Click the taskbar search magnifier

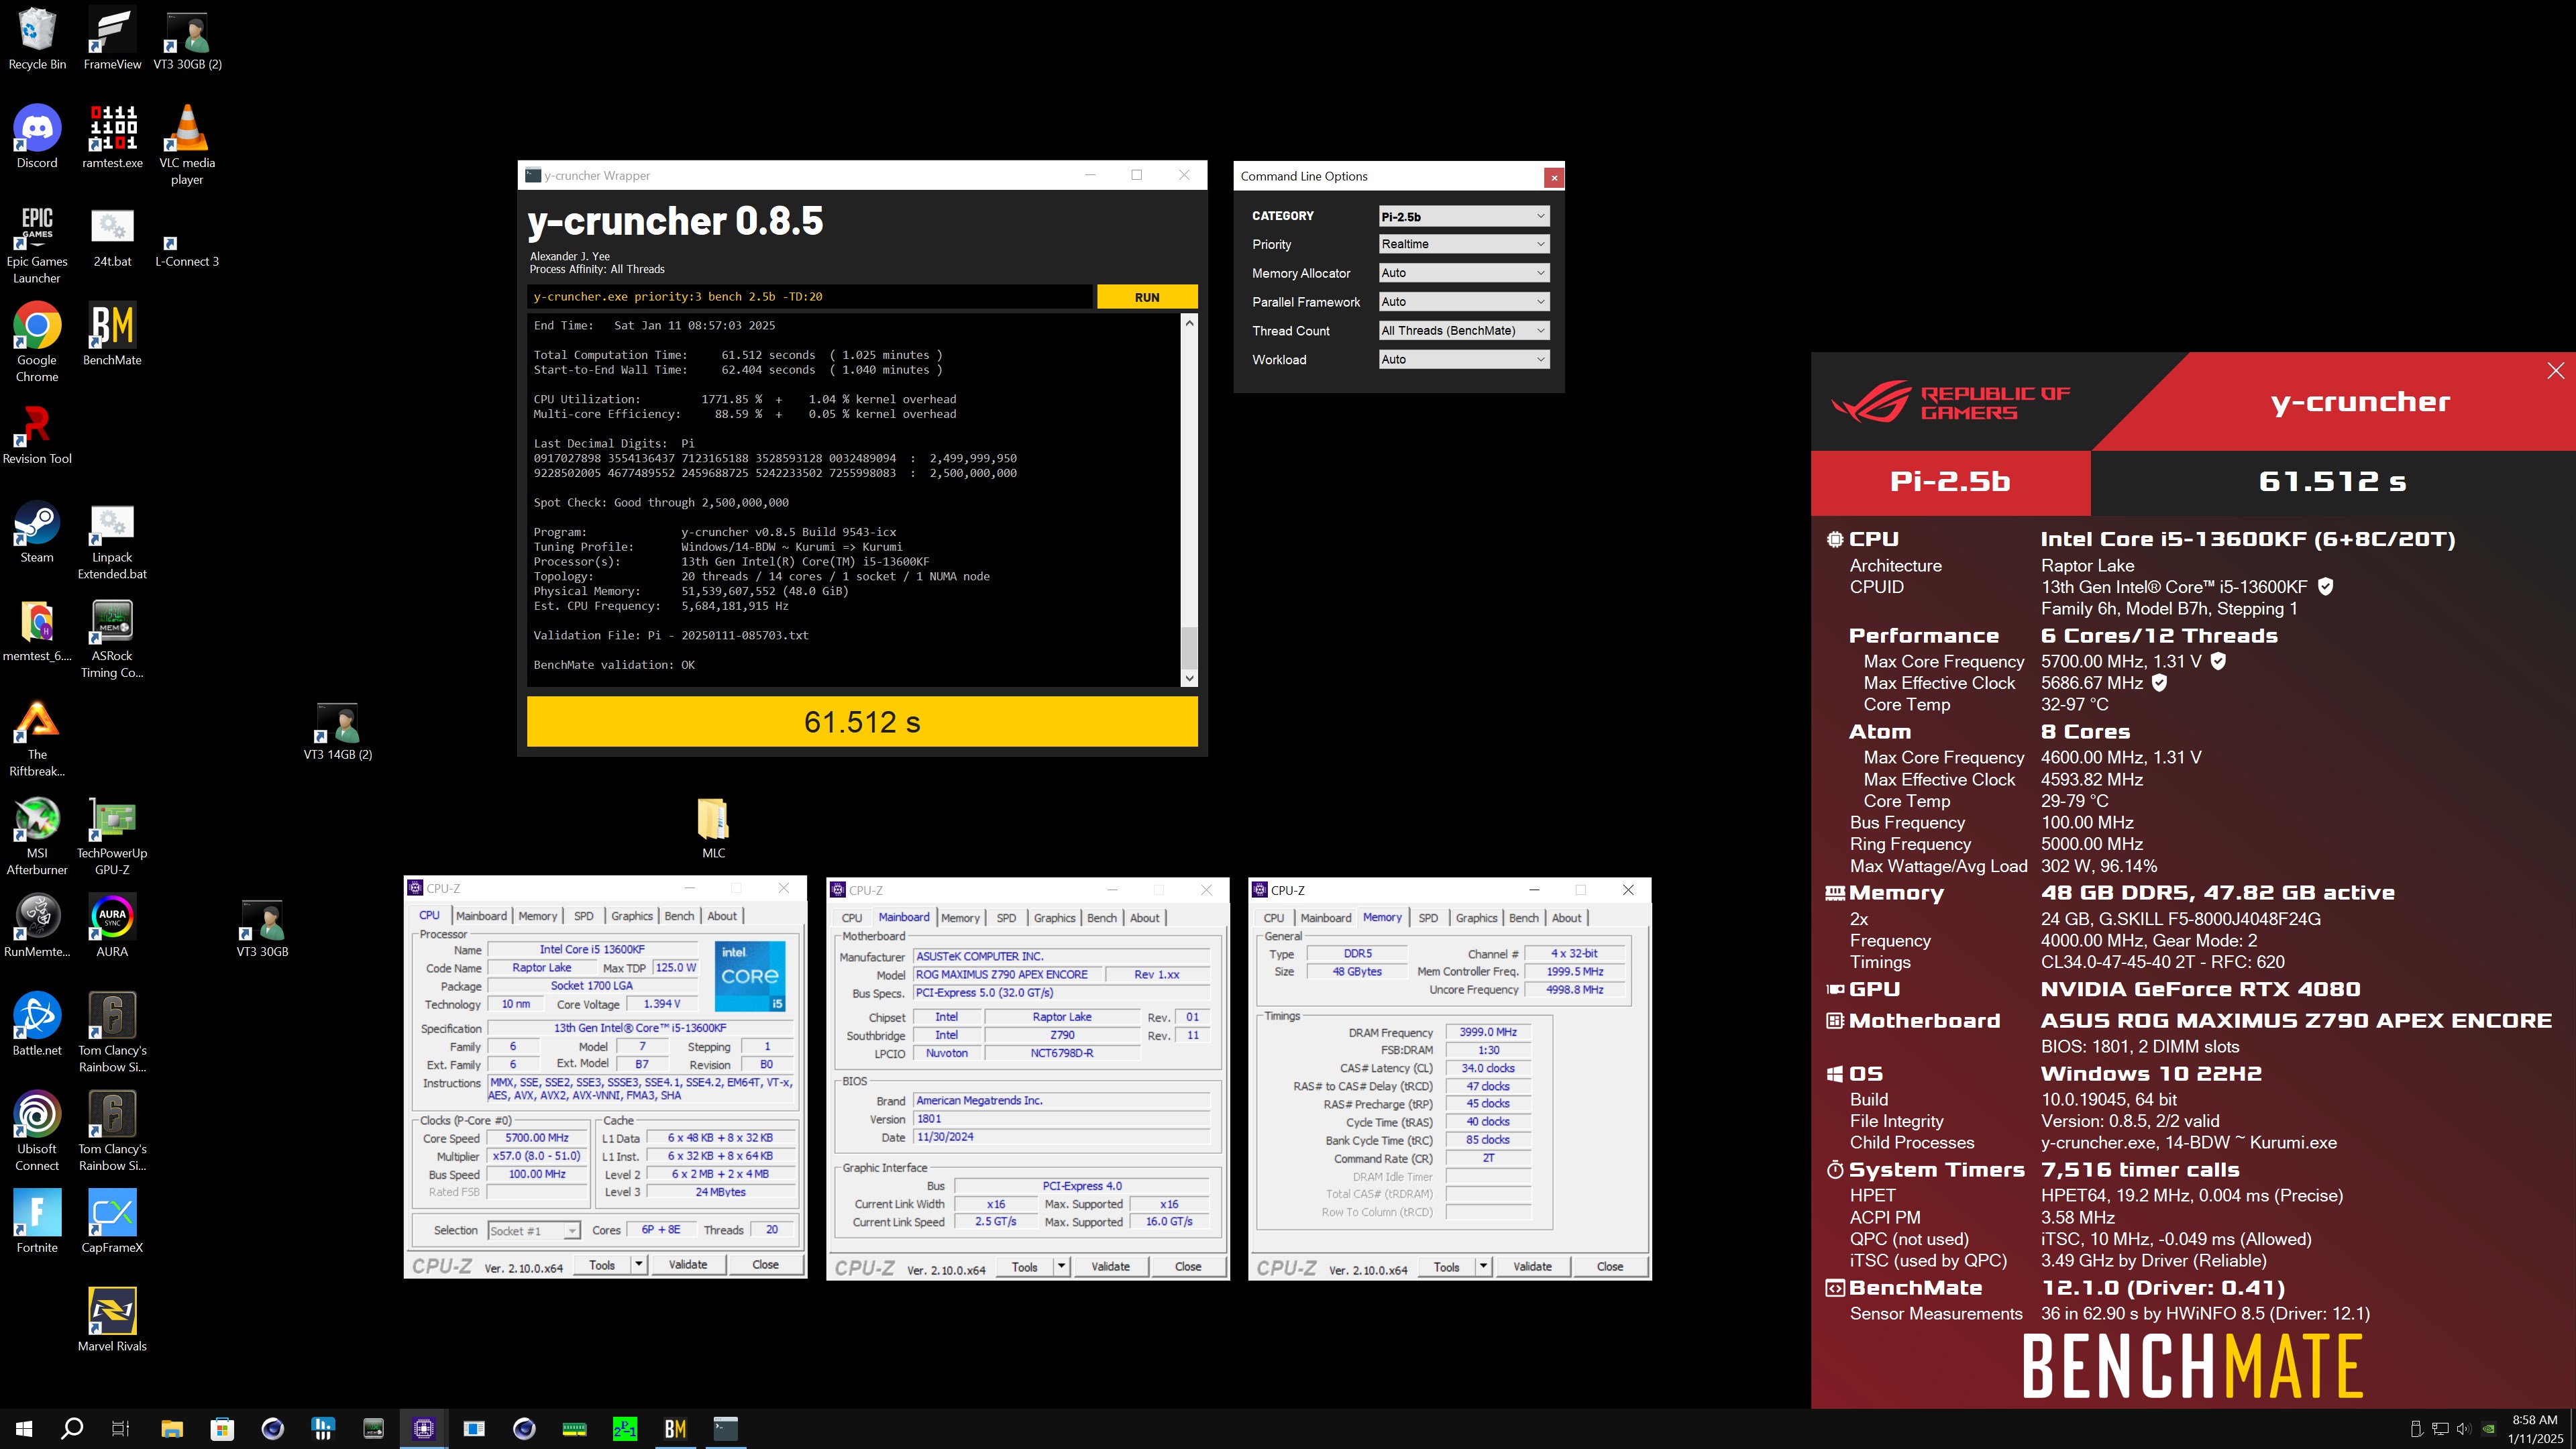coord(72,1428)
